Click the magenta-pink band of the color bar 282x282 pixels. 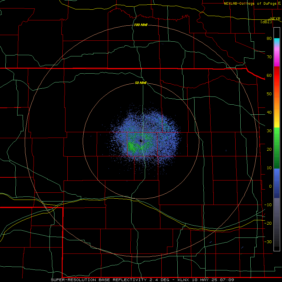point(277,56)
